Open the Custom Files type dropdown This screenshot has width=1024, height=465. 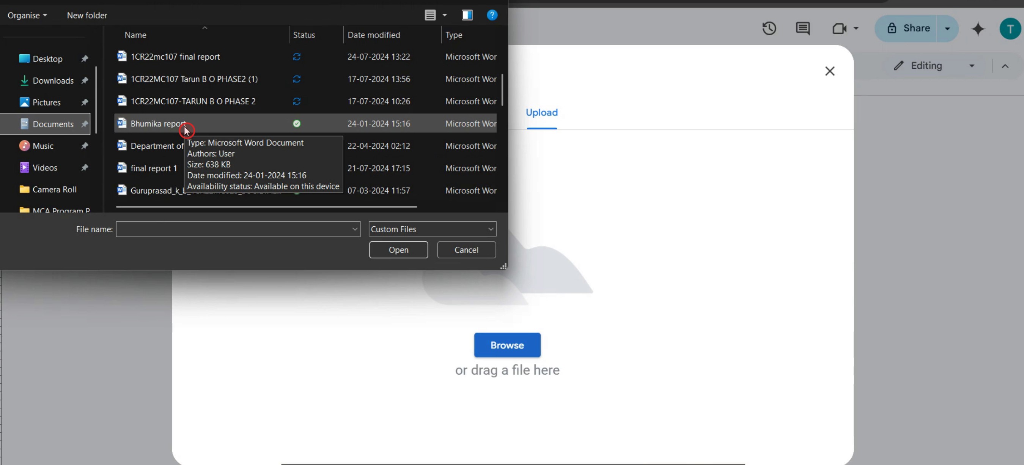click(432, 229)
